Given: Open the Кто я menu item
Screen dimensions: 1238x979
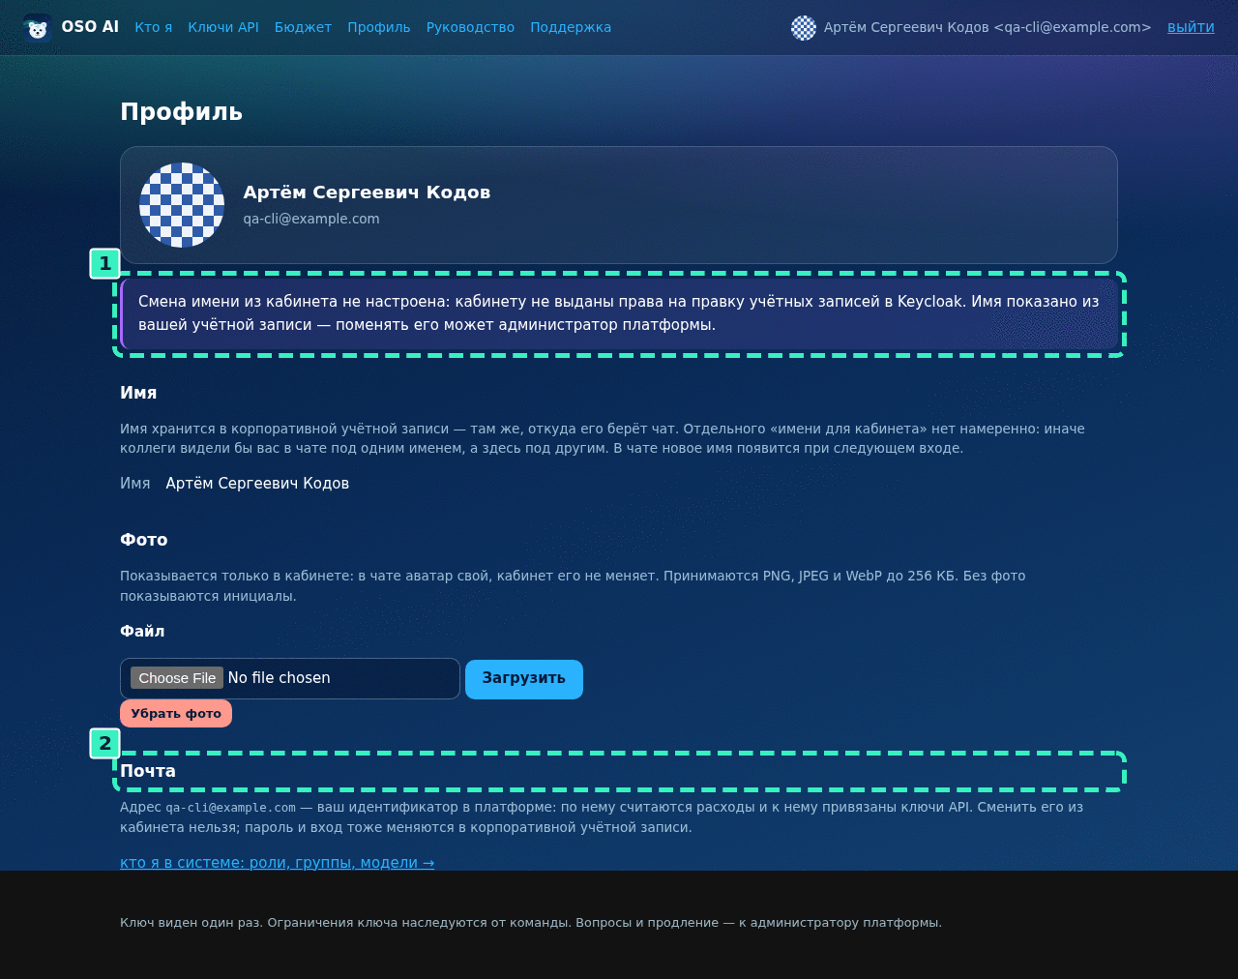Looking at the screenshot, I should [154, 27].
